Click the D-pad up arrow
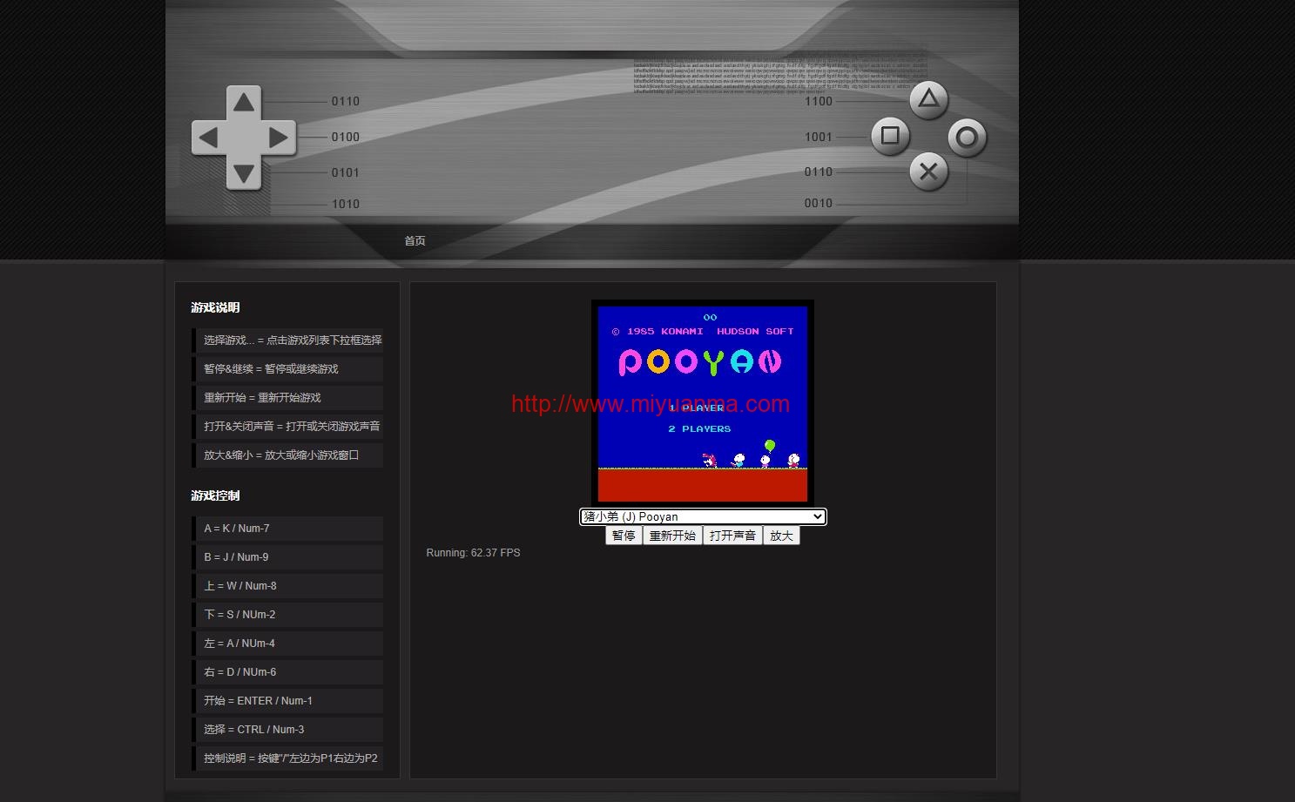Image resolution: width=1295 pixels, height=802 pixels. (x=244, y=102)
